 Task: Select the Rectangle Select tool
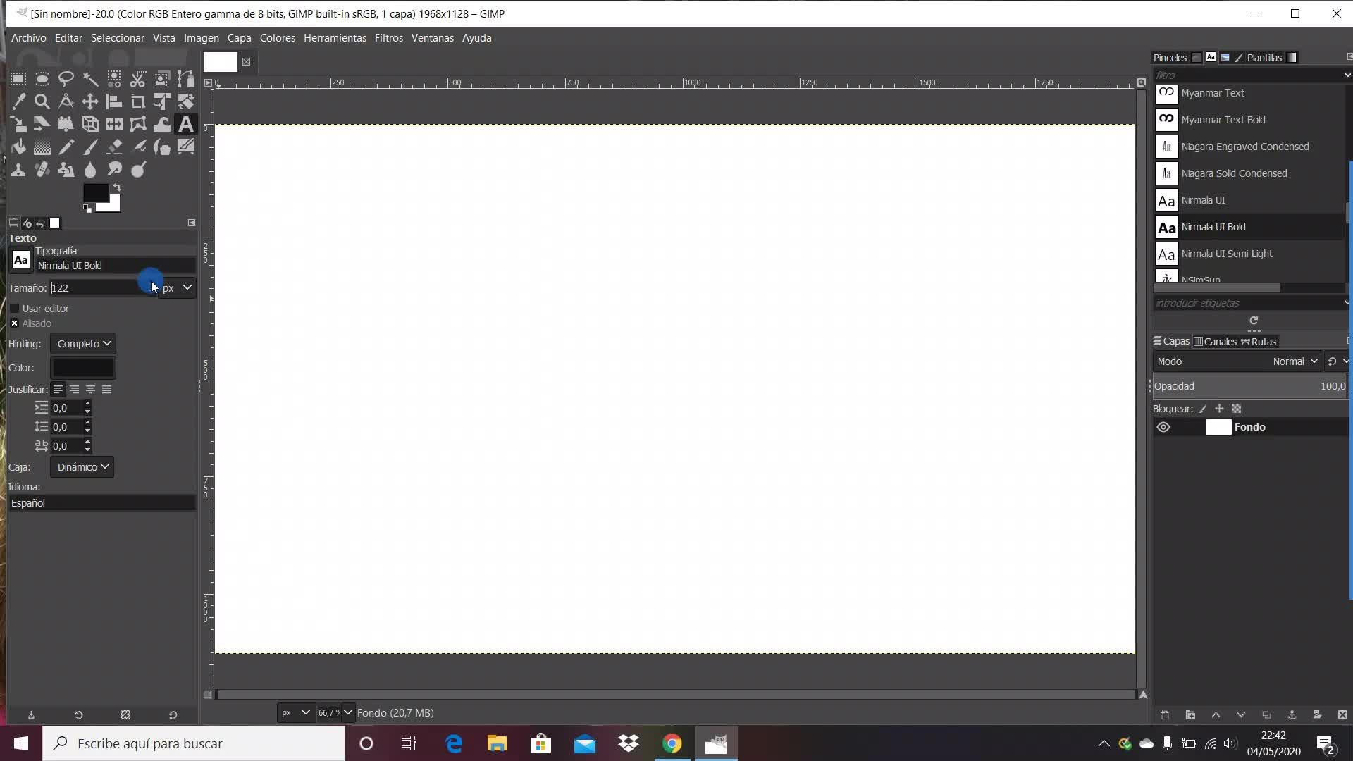click(x=18, y=79)
